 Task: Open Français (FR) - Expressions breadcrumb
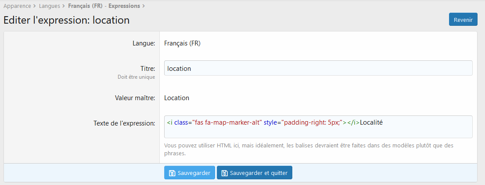104,6
